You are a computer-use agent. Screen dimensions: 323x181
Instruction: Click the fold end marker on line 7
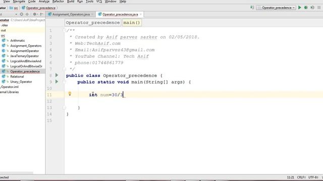[64, 69]
